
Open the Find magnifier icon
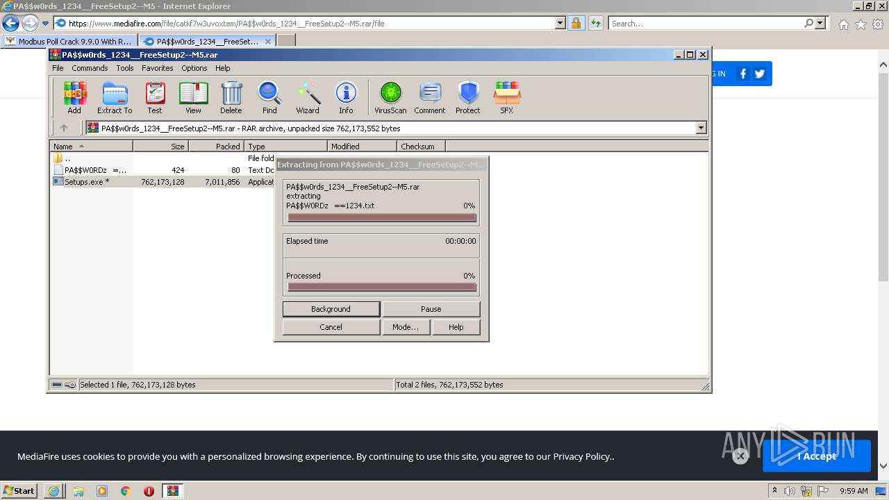269,97
